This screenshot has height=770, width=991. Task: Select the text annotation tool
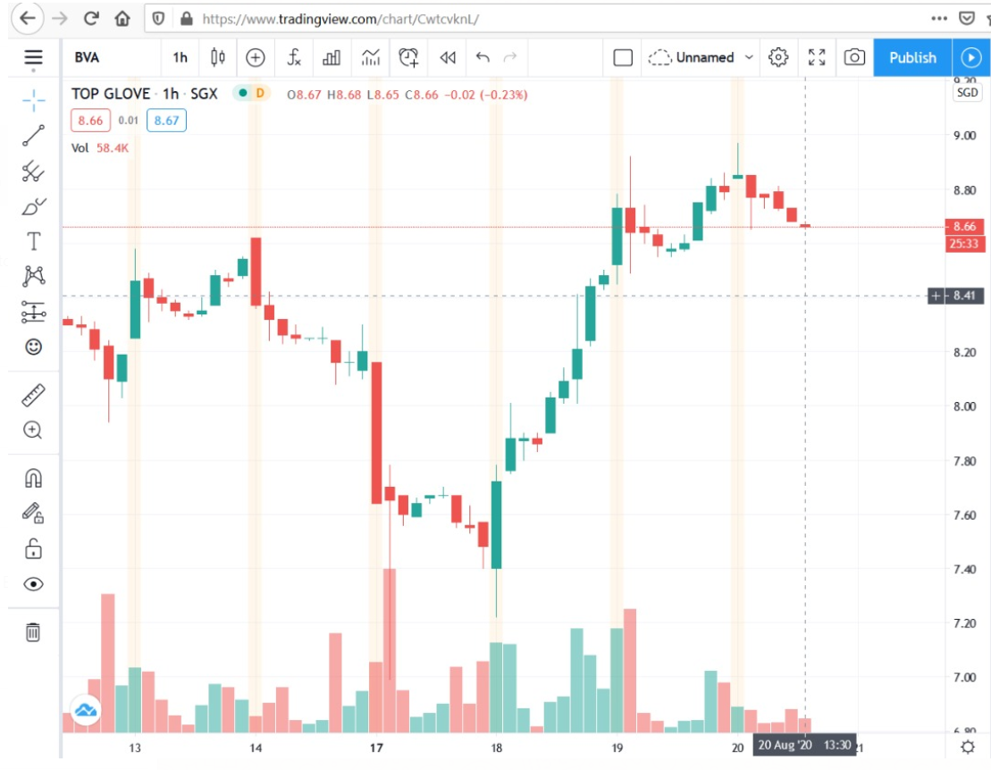[x=33, y=241]
